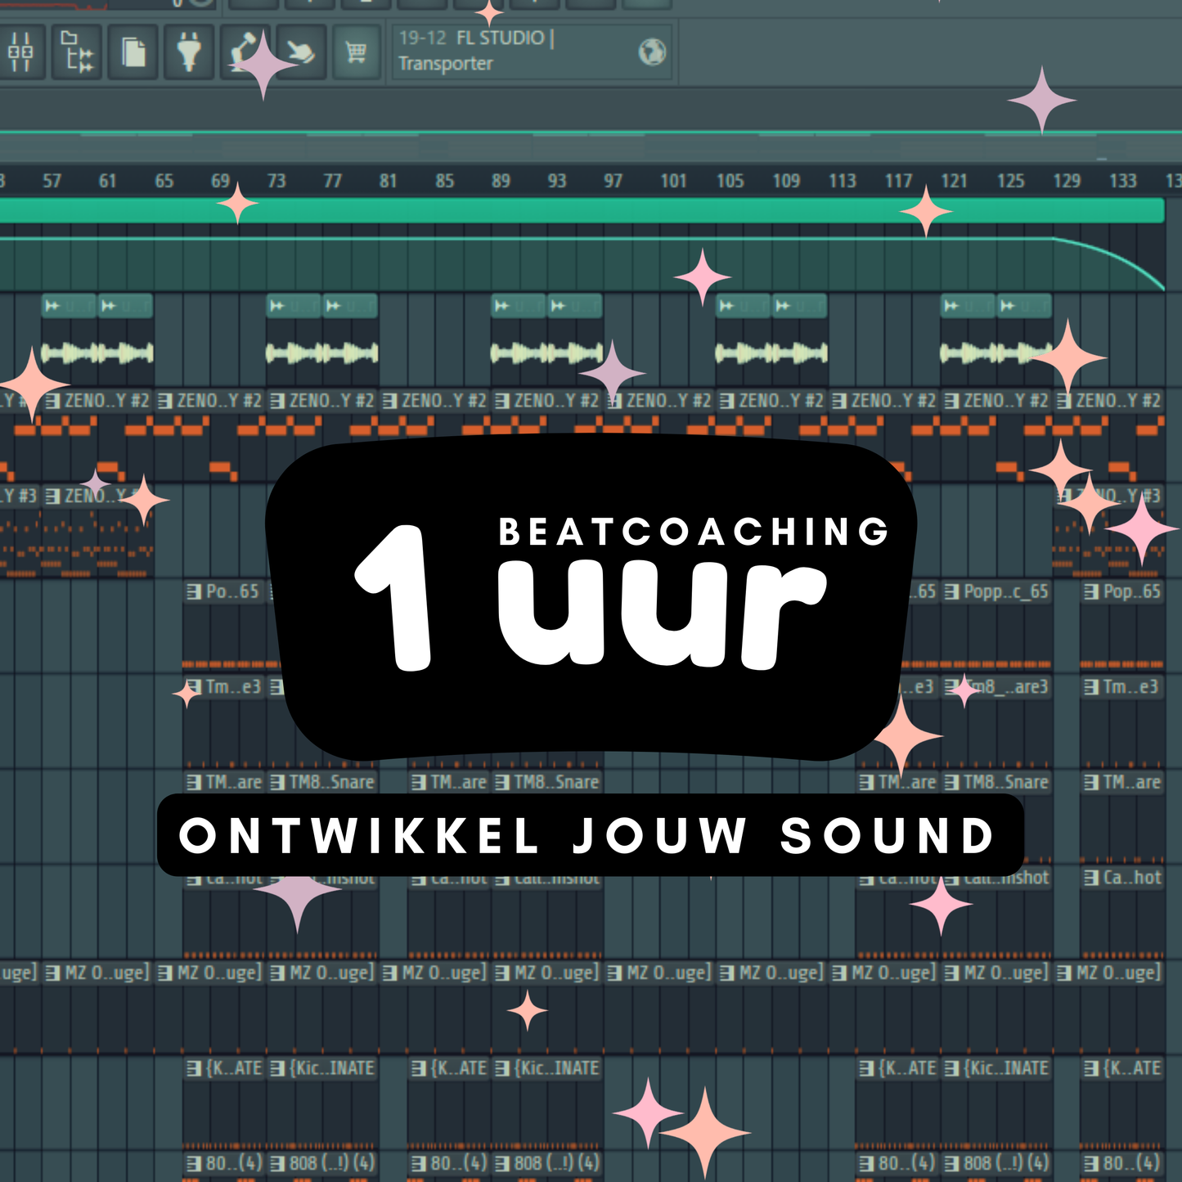The height and width of the screenshot is (1182, 1182).
Task: Open the plugin picker plug icon
Action: (x=188, y=53)
